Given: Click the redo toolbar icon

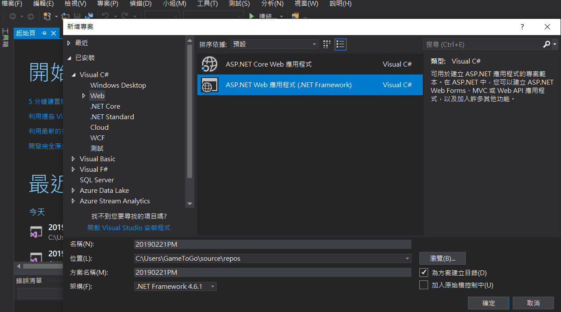Looking at the screenshot, I should point(125,16).
